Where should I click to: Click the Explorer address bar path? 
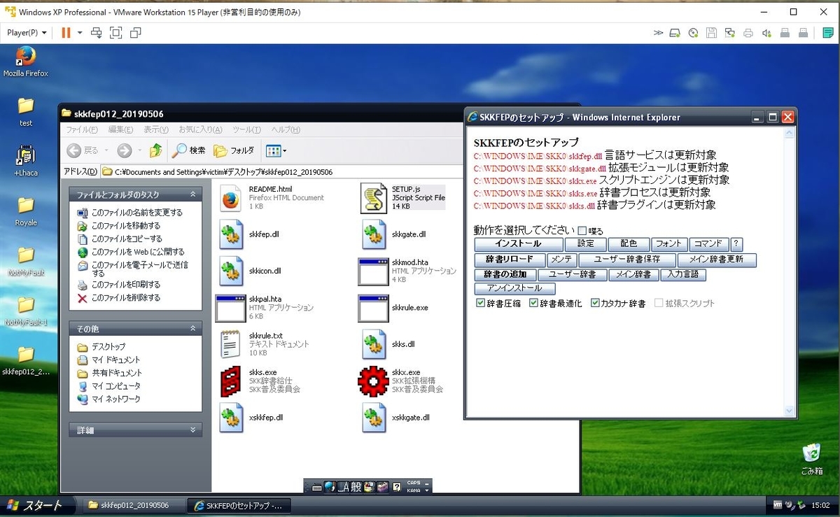[223, 171]
